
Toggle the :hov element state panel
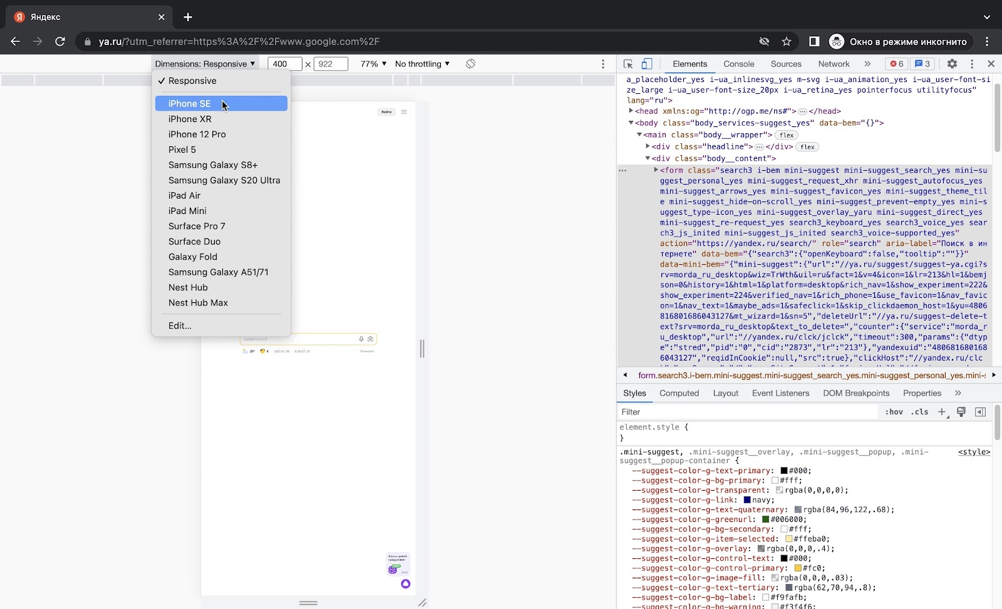(x=894, y=412)
